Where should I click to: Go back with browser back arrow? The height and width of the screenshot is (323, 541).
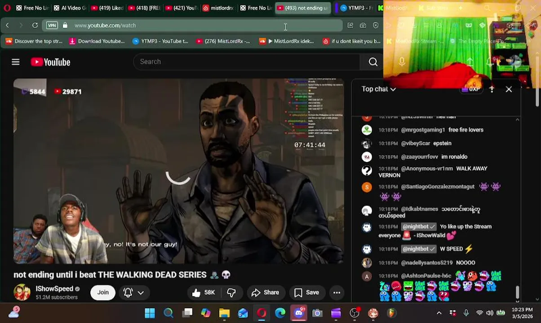click(x=7, y=25)
